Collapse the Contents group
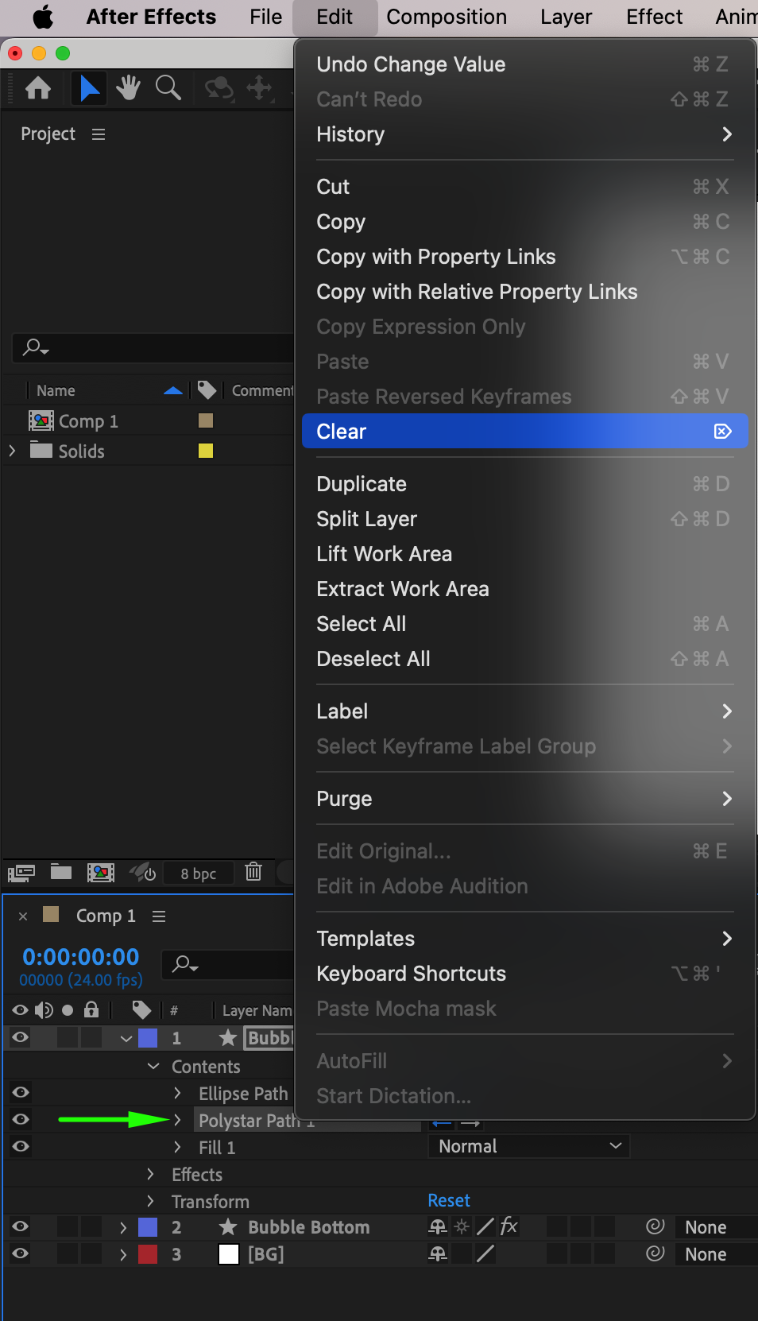The image size is (758, 1321). pos(153,1066)
